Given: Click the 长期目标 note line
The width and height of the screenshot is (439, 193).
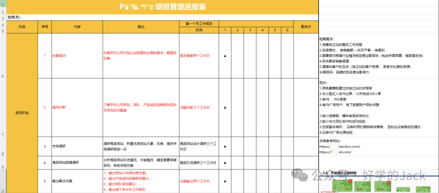Looking at the screenshot, I should point(344,72).
